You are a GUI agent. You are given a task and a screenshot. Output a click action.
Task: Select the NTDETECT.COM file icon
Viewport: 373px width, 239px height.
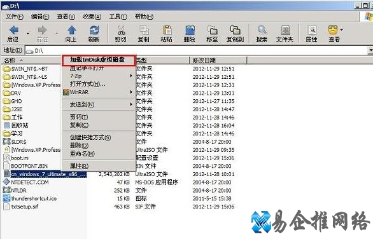6,182
